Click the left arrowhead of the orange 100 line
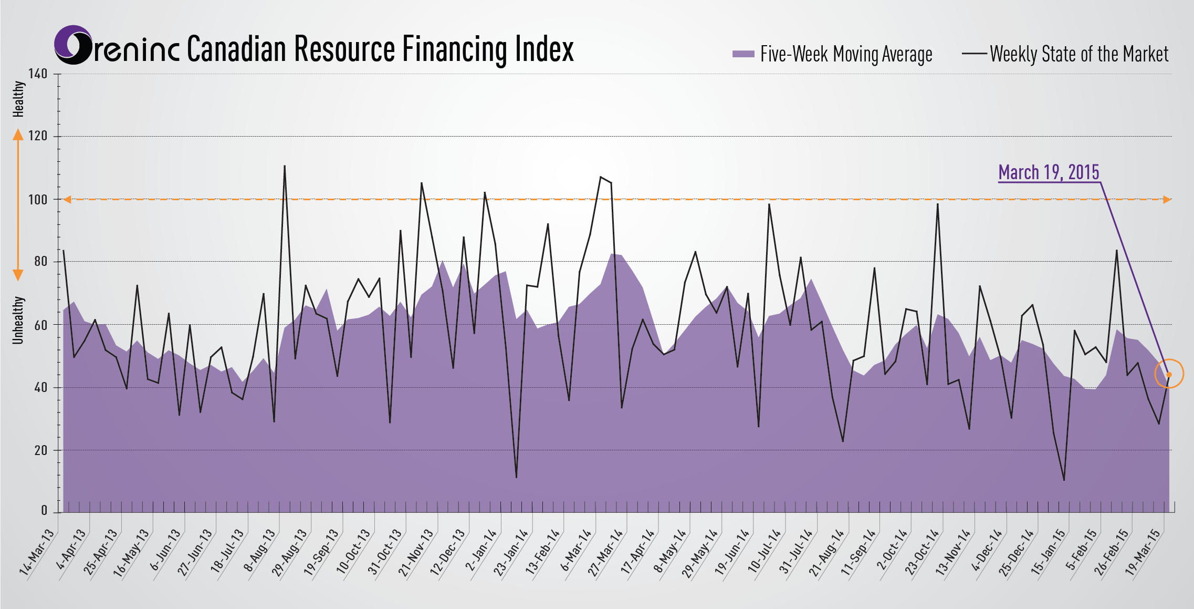The width and height of the screenshot is (1194, 609). click(x=67, y=199)
